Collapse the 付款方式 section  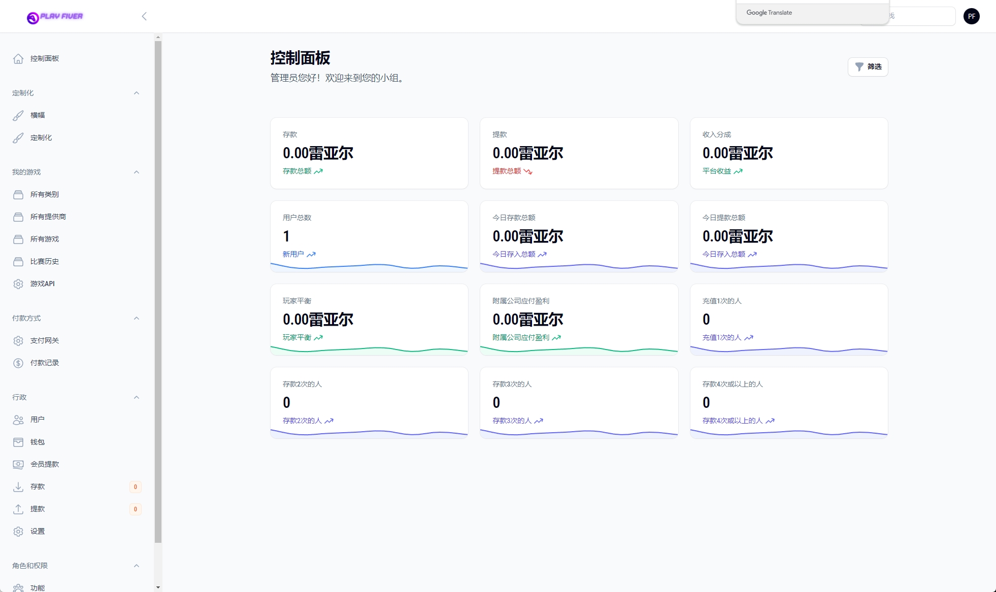137,319
